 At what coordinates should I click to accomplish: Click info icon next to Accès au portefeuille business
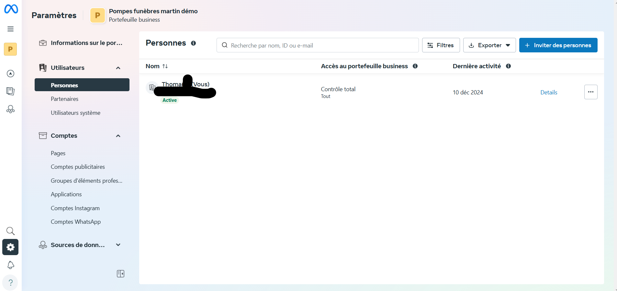[x=415, y=66]
